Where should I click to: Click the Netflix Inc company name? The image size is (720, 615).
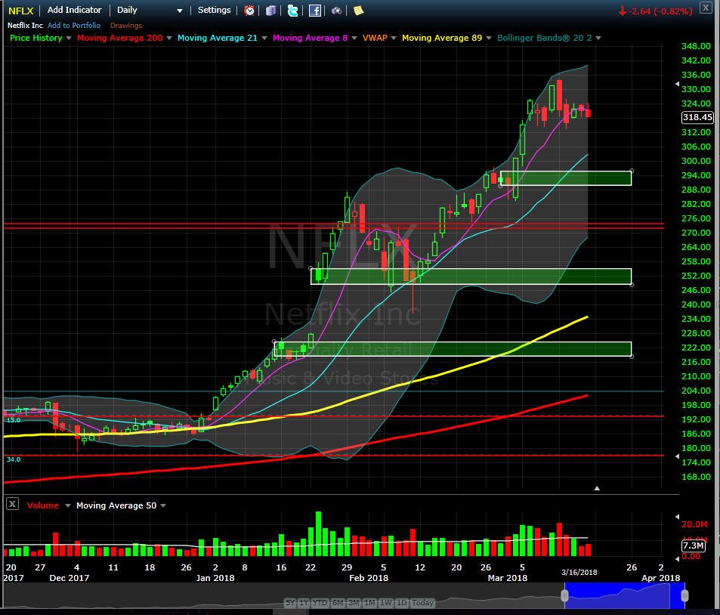25,26
